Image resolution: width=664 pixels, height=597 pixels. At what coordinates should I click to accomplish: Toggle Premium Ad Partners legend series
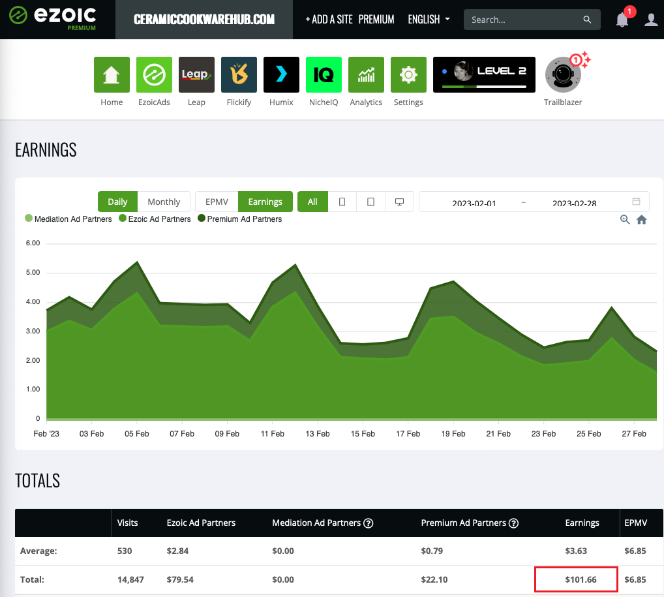pos(239,219)
